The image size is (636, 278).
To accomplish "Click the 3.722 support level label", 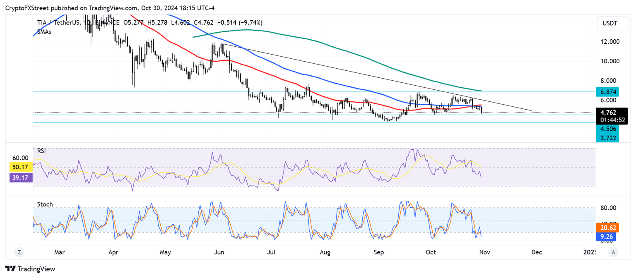I will [607, 138].
